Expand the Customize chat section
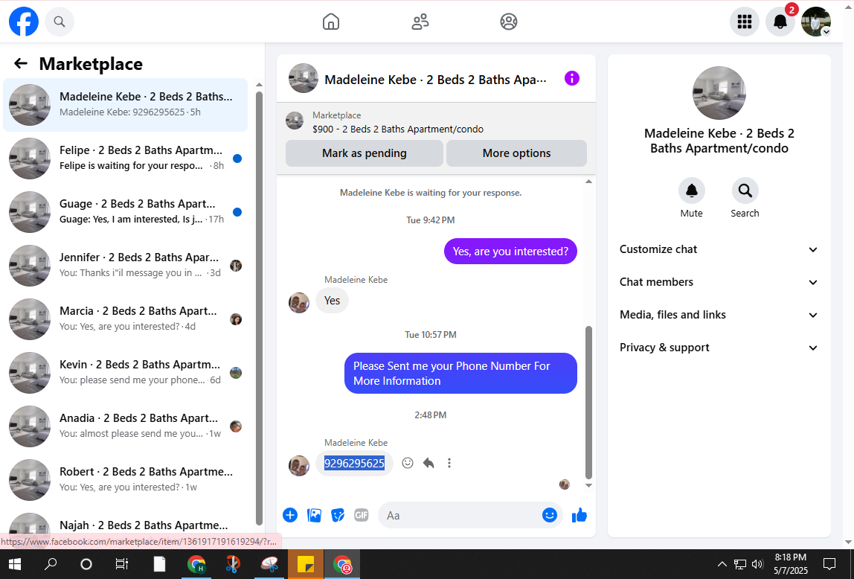The height and width of the screenshot is (579, 854). coord(719,249)
